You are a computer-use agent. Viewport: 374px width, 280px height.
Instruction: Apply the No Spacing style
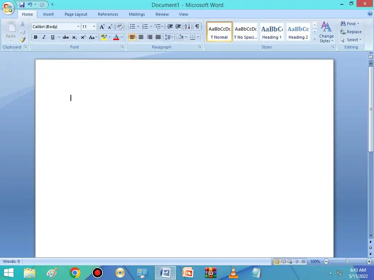point(246,32)
